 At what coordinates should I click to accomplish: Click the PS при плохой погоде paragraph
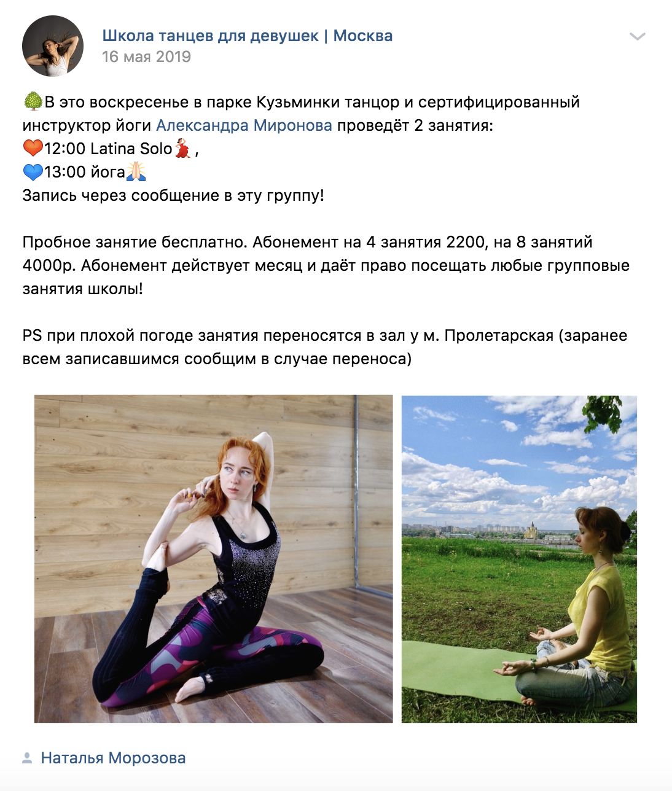325,347
